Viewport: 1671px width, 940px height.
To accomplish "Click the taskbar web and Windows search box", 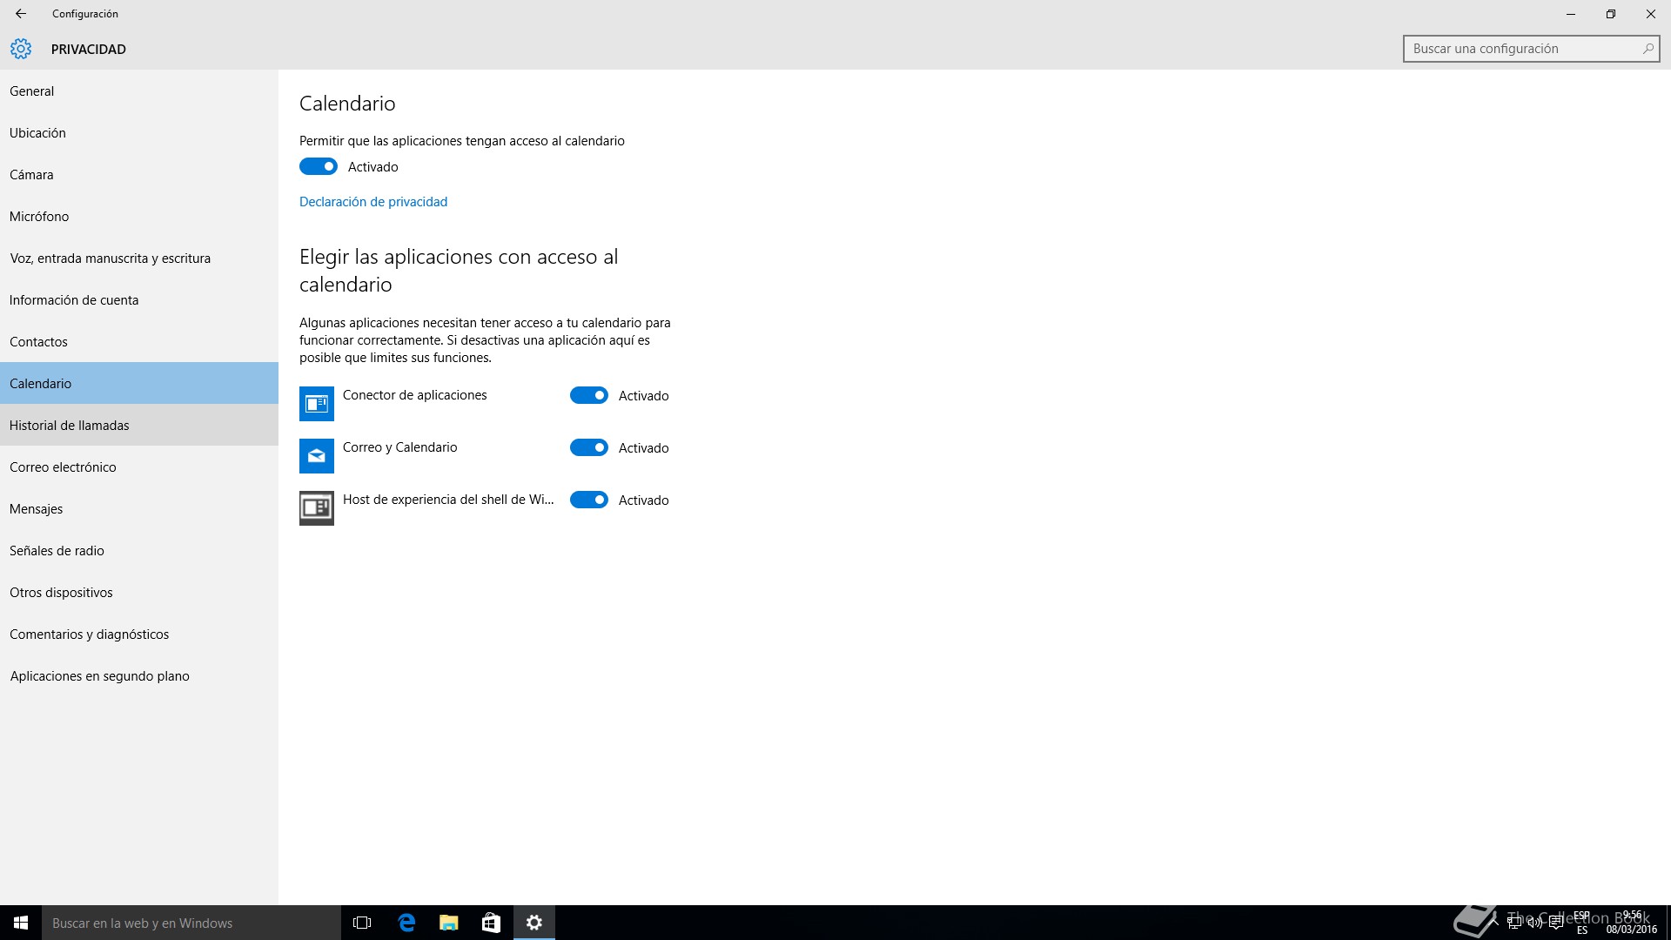I will pos(191,923).
